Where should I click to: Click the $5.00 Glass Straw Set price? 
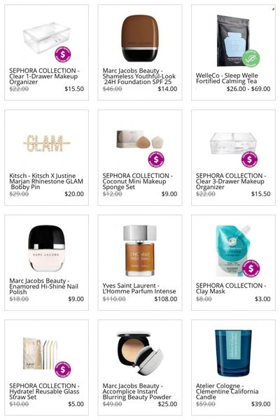coord(76,404)
